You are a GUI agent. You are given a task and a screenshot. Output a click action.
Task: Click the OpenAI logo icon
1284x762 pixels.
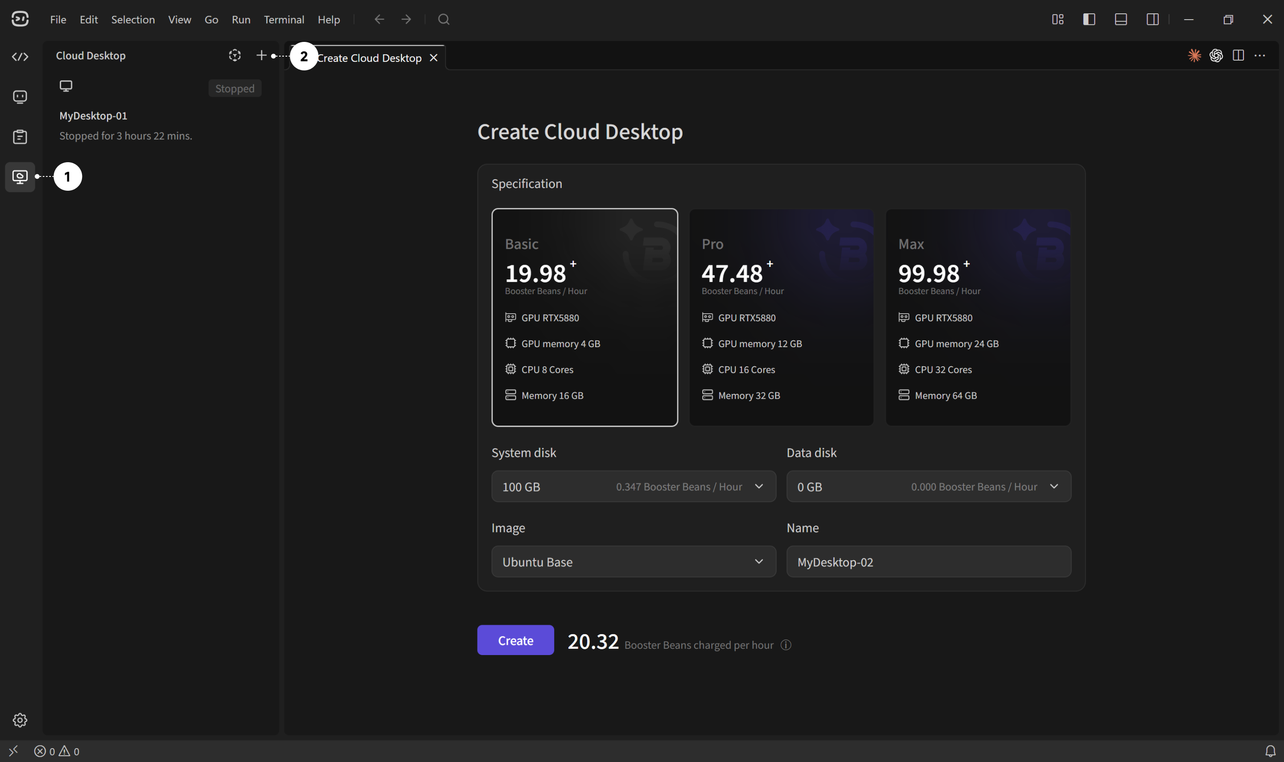point(1216,55)
